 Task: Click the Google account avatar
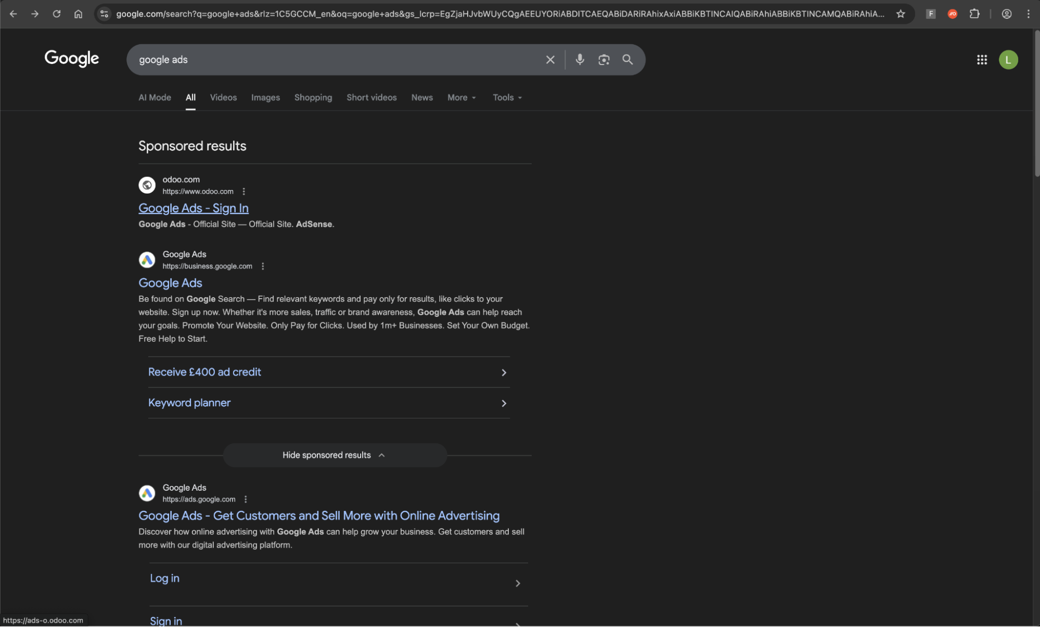pos(1008,59)
